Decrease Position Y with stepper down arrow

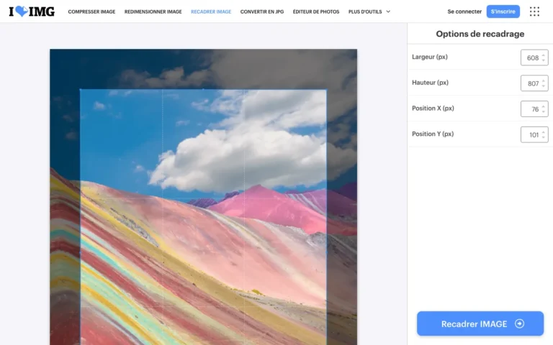(x=544, y=138)
